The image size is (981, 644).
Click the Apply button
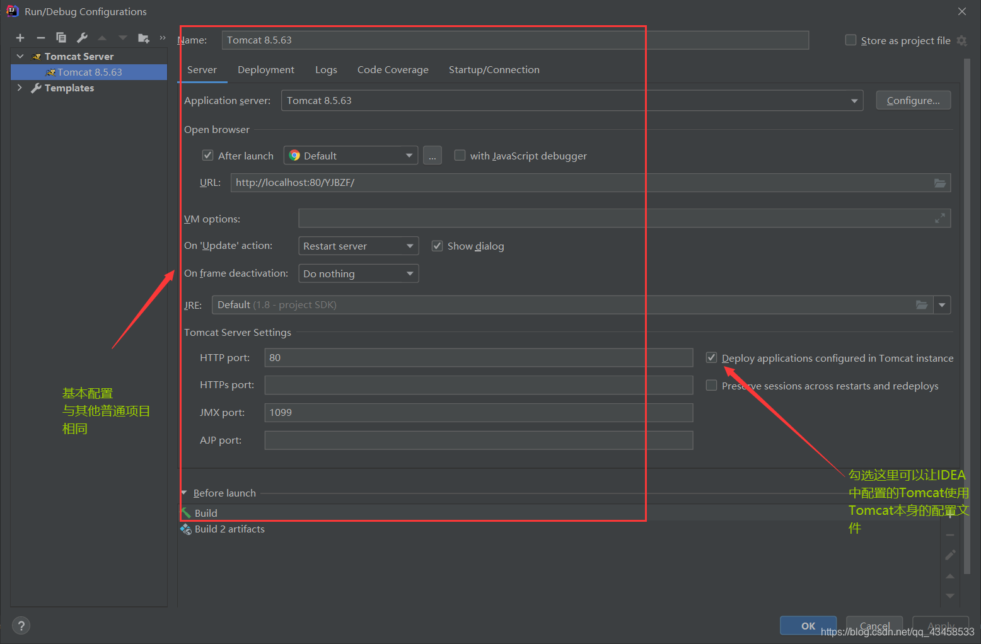(x=941, y=626)
